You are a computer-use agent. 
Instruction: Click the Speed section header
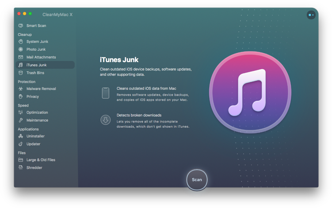coord(23,105)
